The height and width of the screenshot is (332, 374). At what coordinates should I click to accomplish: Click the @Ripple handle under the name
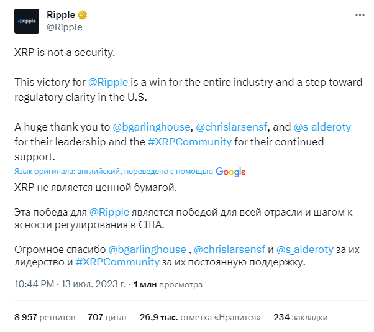click(x=65, y=27)
